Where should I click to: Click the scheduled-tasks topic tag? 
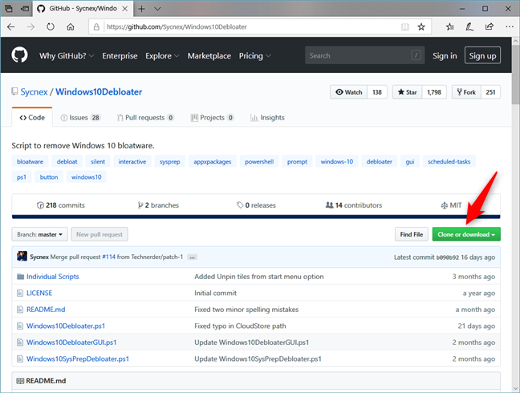(x=449, y=162)
